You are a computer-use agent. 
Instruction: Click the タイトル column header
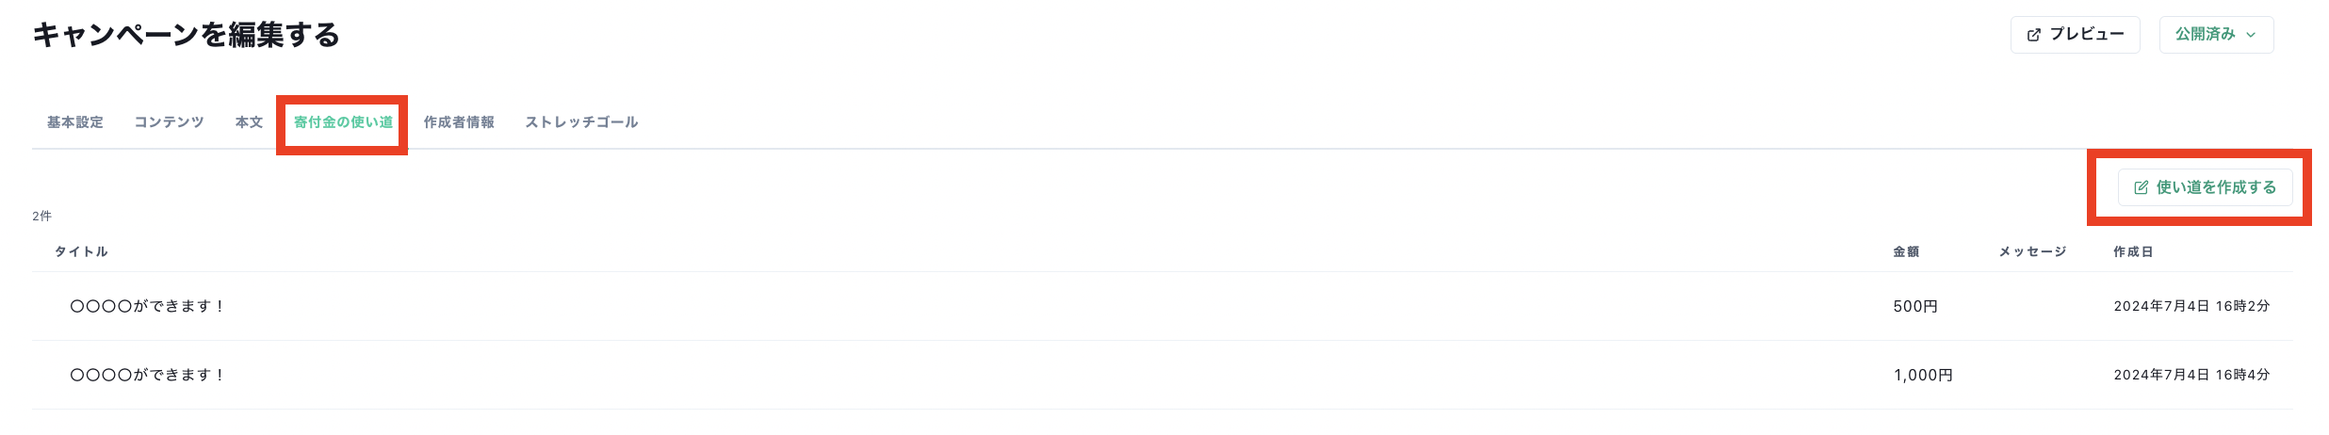pyautogui.click(x=81, y=251)
